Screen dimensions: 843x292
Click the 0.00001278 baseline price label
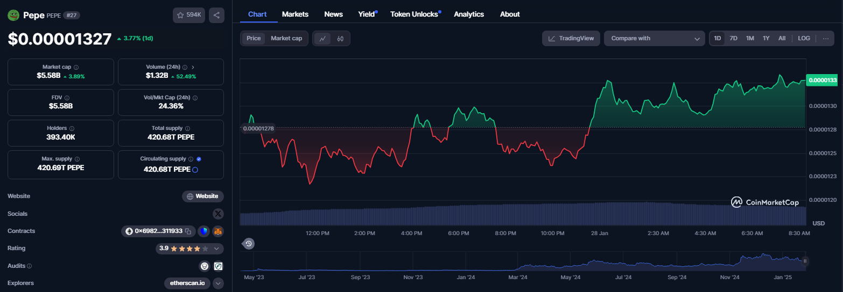pos(258,128)
